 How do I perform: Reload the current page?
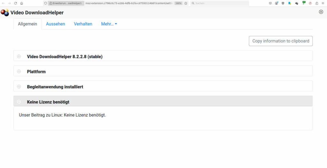tap(15, 3)
